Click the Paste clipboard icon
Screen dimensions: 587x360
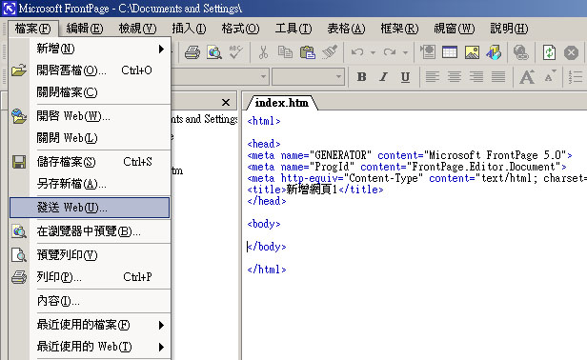tap(308, 52)
